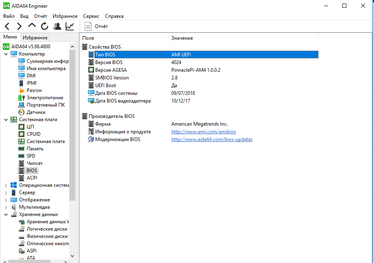Switch to the Избранное tab
The width and height of the screenshot is (374, 263).
point(35,37)
